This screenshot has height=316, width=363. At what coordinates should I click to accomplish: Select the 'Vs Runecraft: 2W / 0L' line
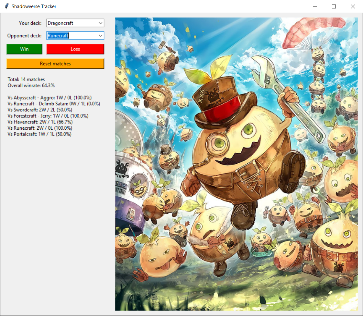[40, 128]
